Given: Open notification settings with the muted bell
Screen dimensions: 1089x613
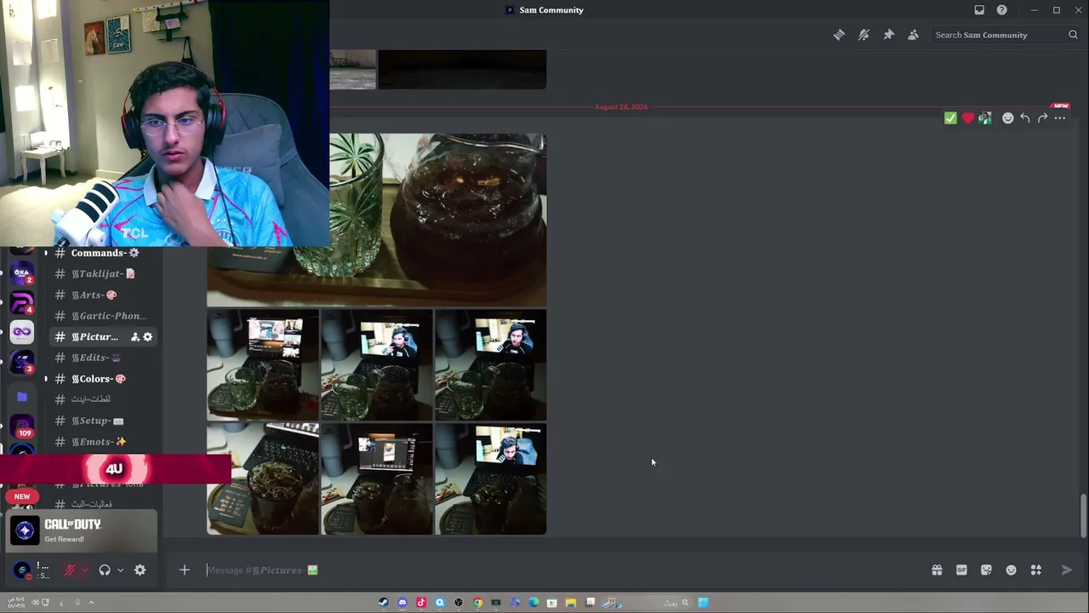Looking at the screenshot, I should [x=864, y=35].
